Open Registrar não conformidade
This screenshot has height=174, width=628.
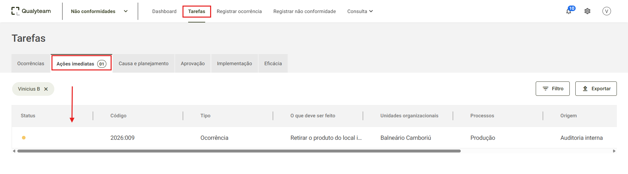304,11
